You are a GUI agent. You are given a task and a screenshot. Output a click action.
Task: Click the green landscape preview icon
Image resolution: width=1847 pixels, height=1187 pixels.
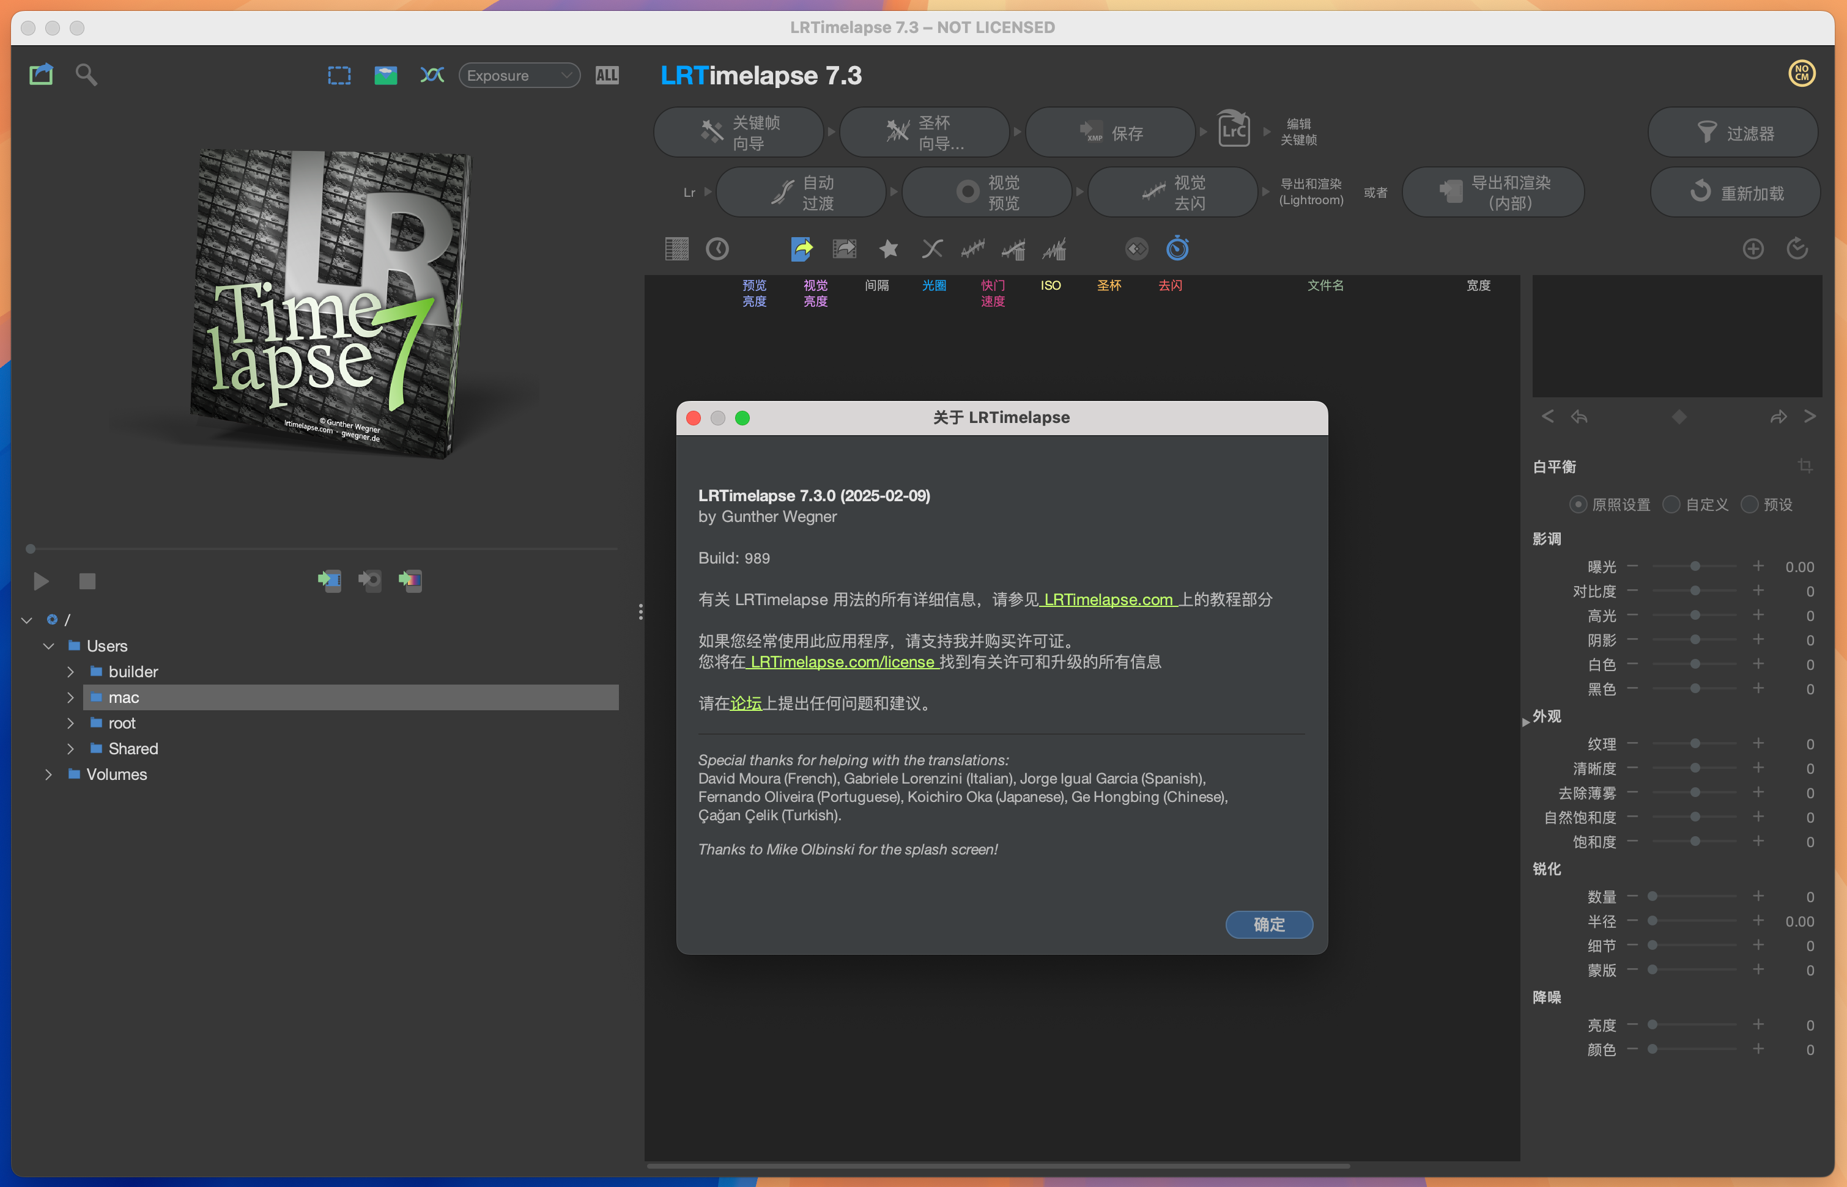tap(385, 75)
